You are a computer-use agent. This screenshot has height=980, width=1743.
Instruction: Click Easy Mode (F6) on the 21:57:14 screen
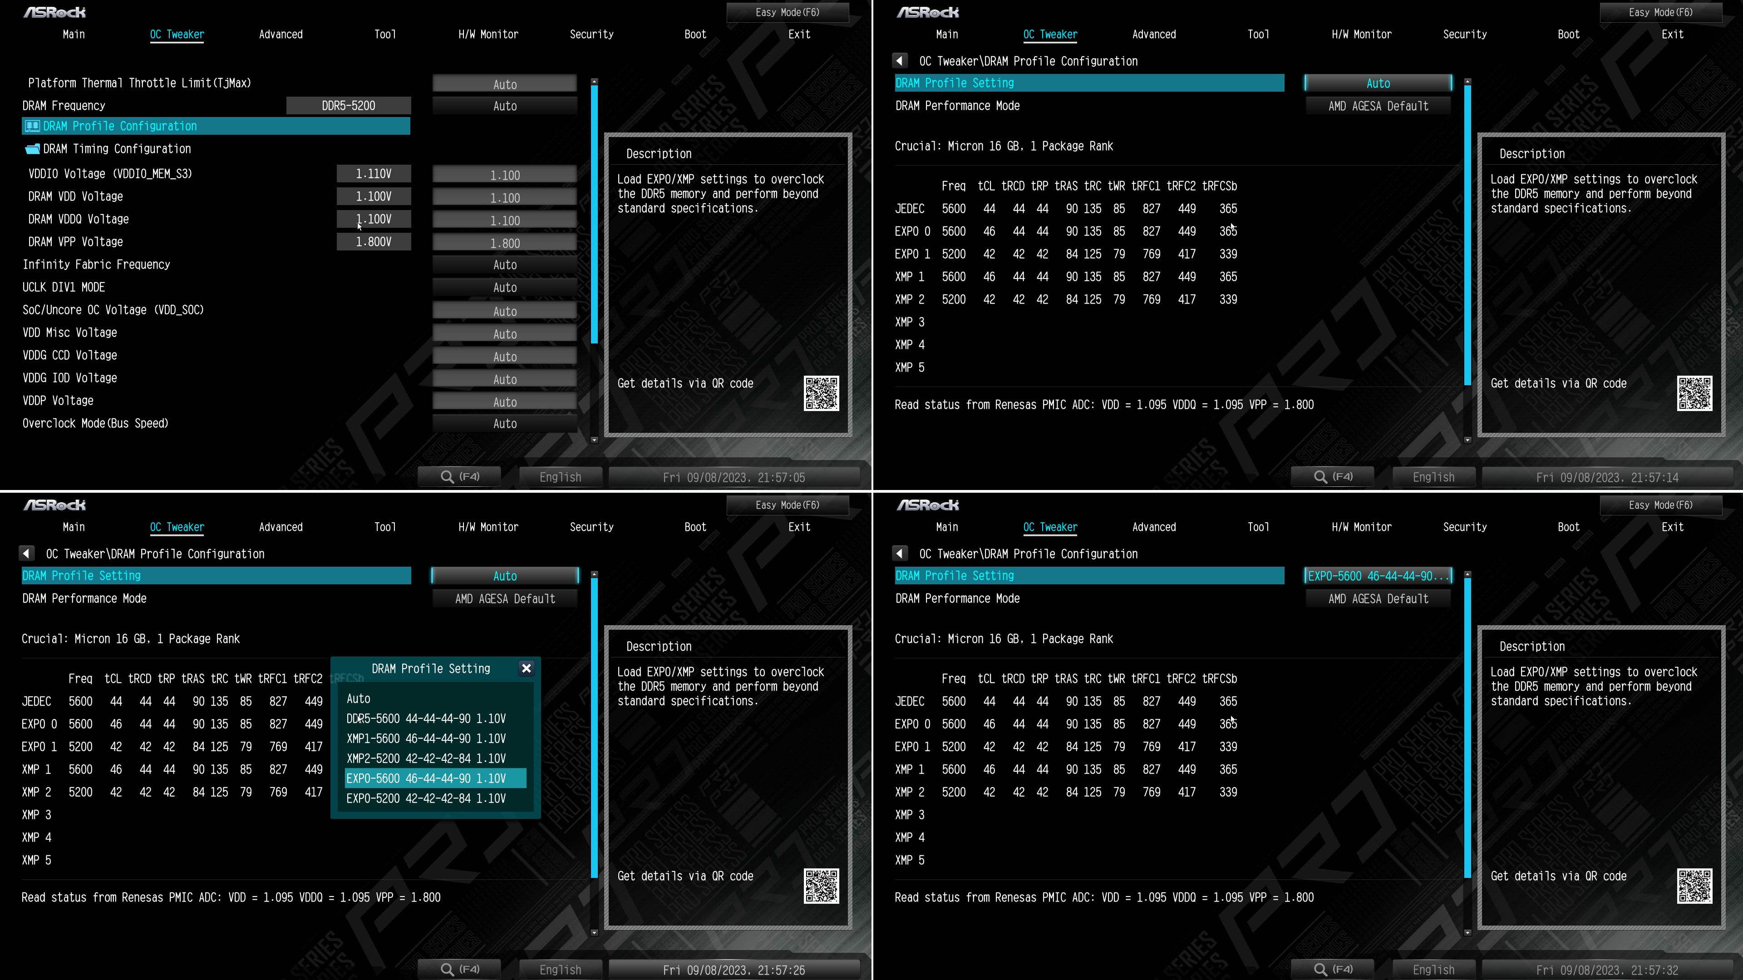[1660, 12]
